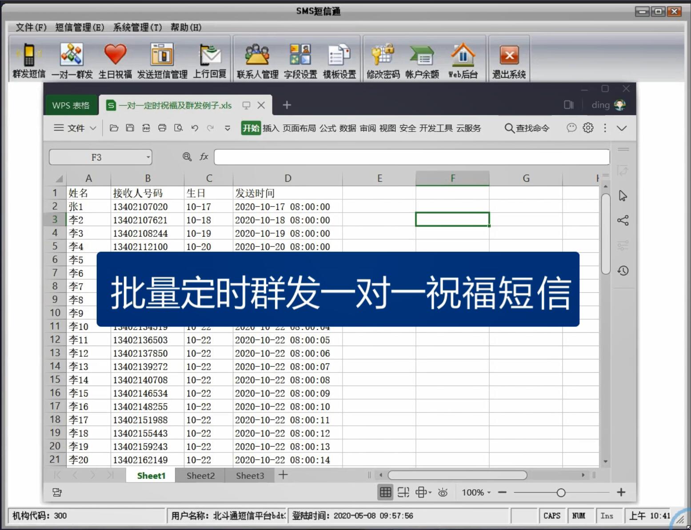Image resolution: width=691 pixels, height=530 pixels.
Task: Click the WPS 表格 home tab
Action: coord(71,105)
